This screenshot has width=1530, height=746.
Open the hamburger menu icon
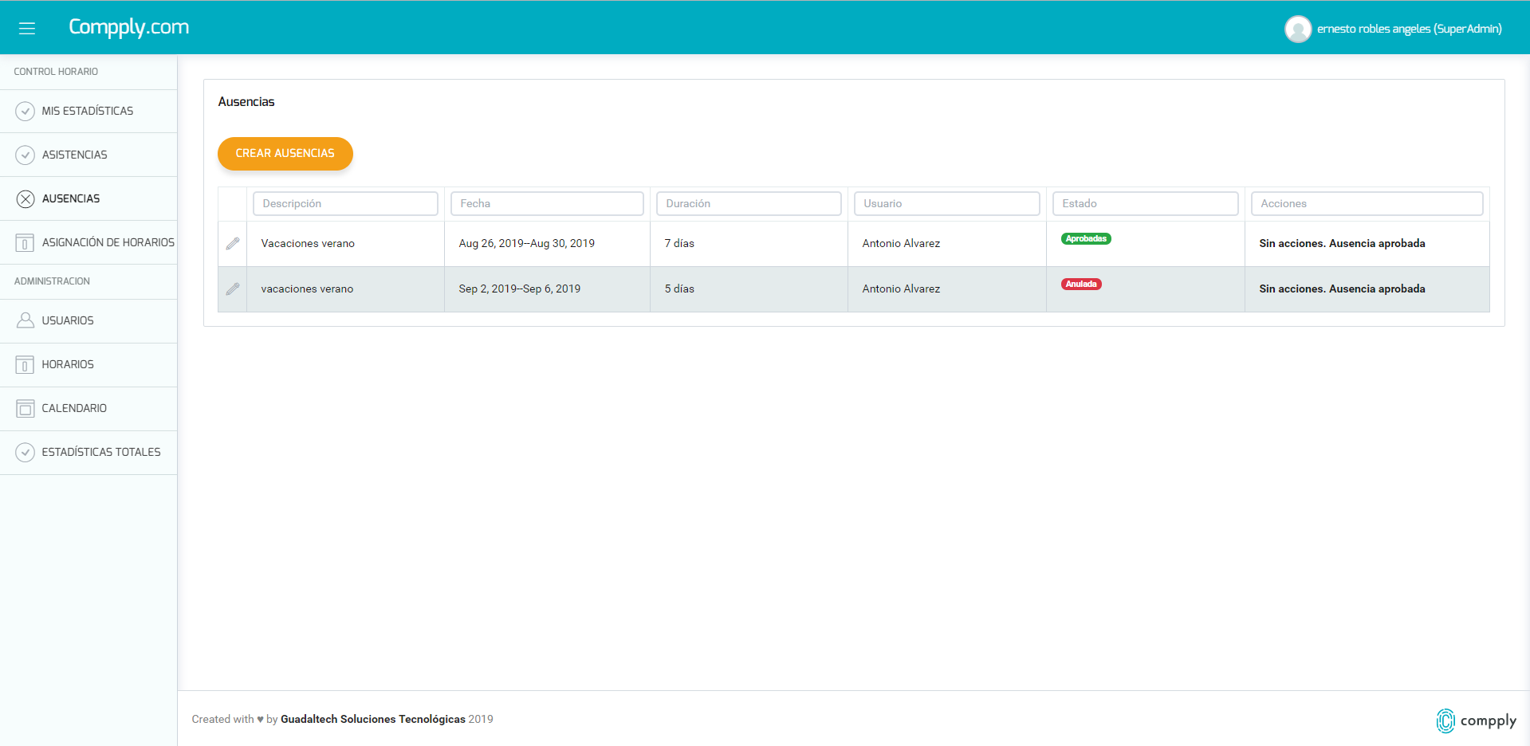coord(27,29)
